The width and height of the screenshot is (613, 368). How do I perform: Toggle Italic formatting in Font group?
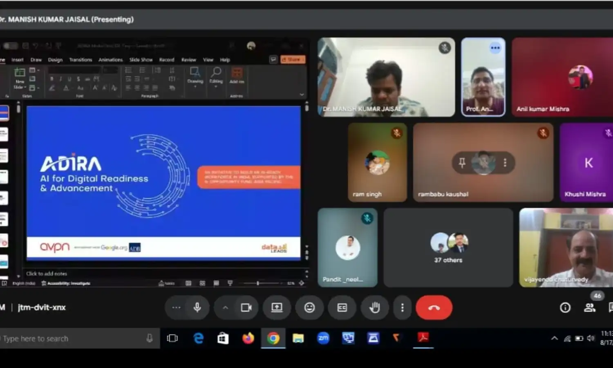[x=60, y=79]
